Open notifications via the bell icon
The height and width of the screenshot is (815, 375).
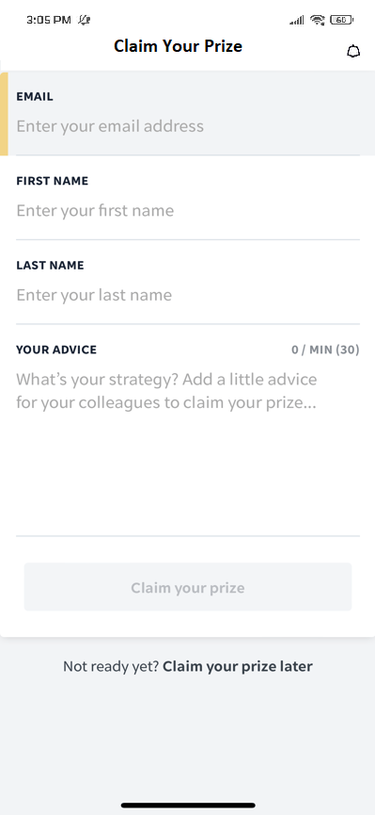353,52
